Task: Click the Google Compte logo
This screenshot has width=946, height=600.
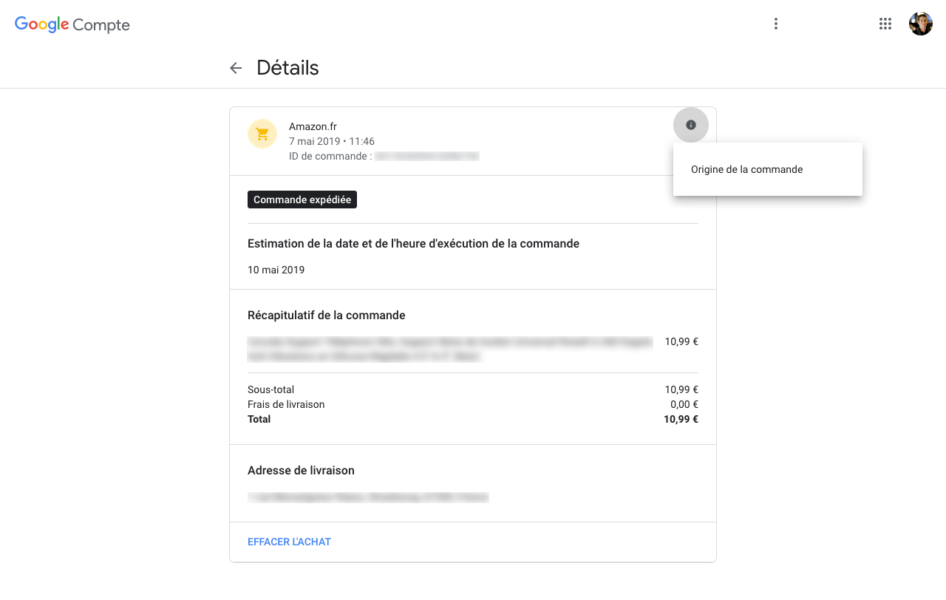Action: click(x=72, y=24)
